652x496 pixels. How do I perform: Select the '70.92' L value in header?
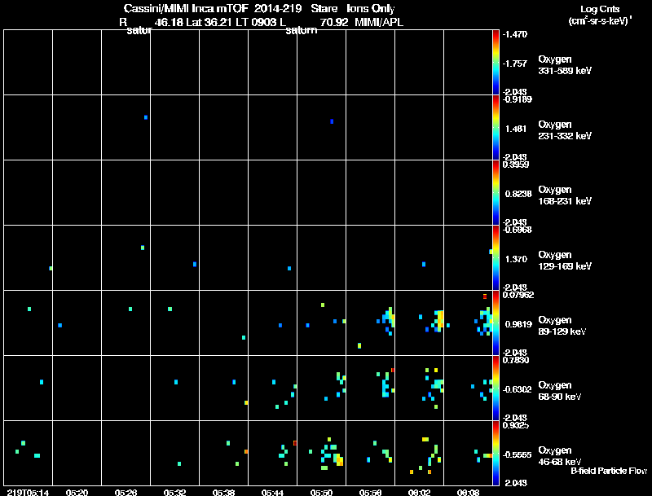[334, 23]
